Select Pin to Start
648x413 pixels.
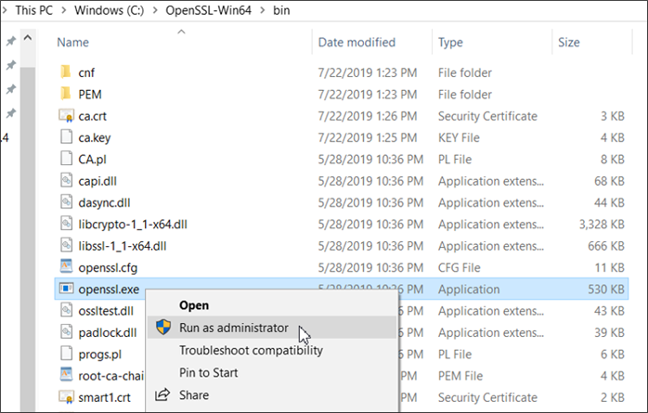[x=208, y=372]
